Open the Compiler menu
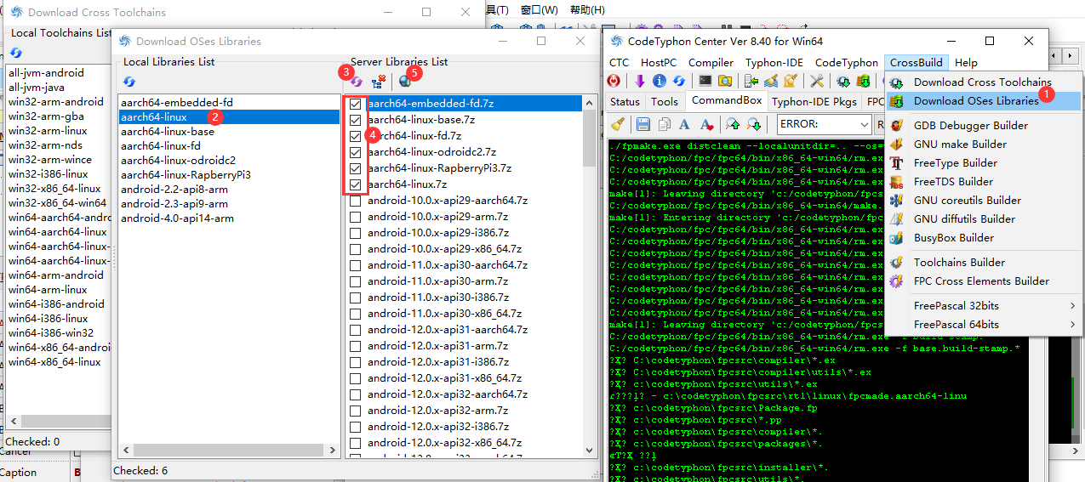The height and width of the screenshot is (482, 1085). 711,62
